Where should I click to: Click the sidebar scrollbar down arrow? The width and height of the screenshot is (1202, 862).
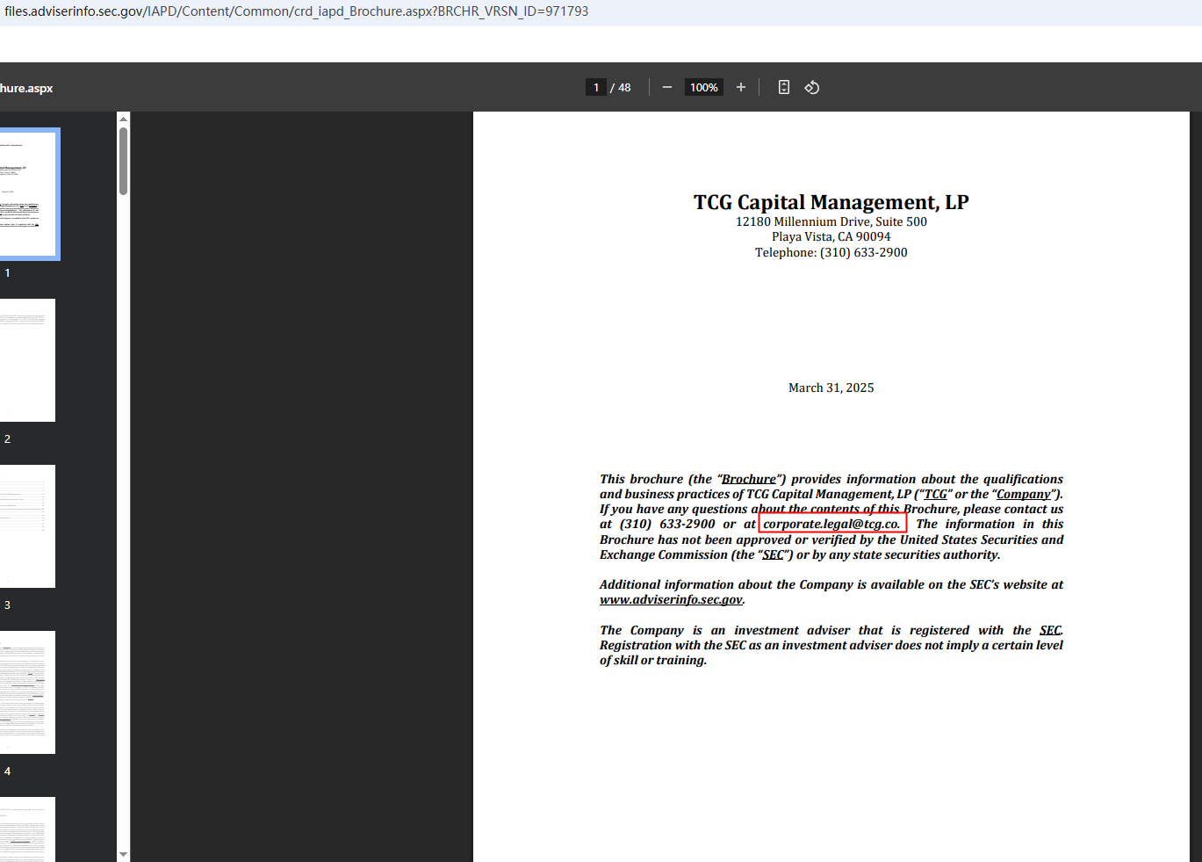coord(123,854)
